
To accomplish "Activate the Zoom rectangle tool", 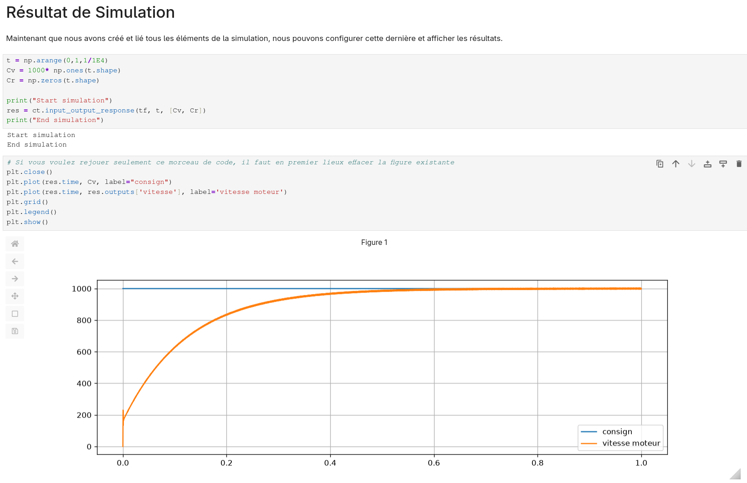I will pyautogui.click(x=15, y=314).
